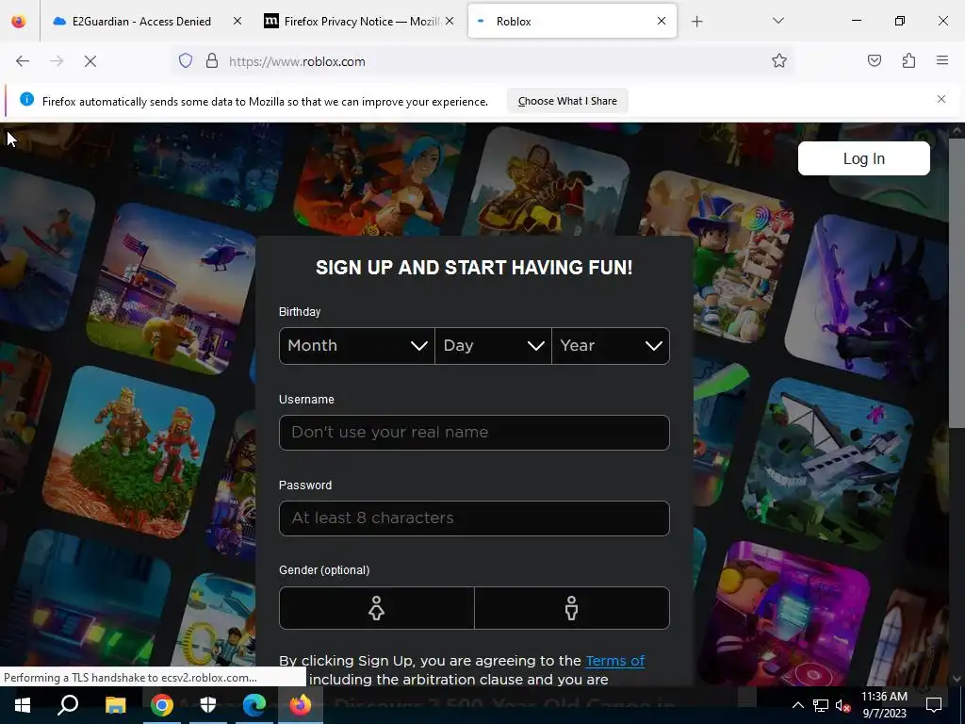The height and width of the screenshot is (724, 965).
Task: Open the Firefox application menu
Action: 941,61
